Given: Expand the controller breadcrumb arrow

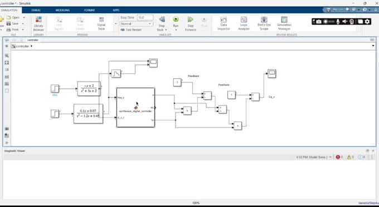Looking at the screenshot, I should 32,46.
